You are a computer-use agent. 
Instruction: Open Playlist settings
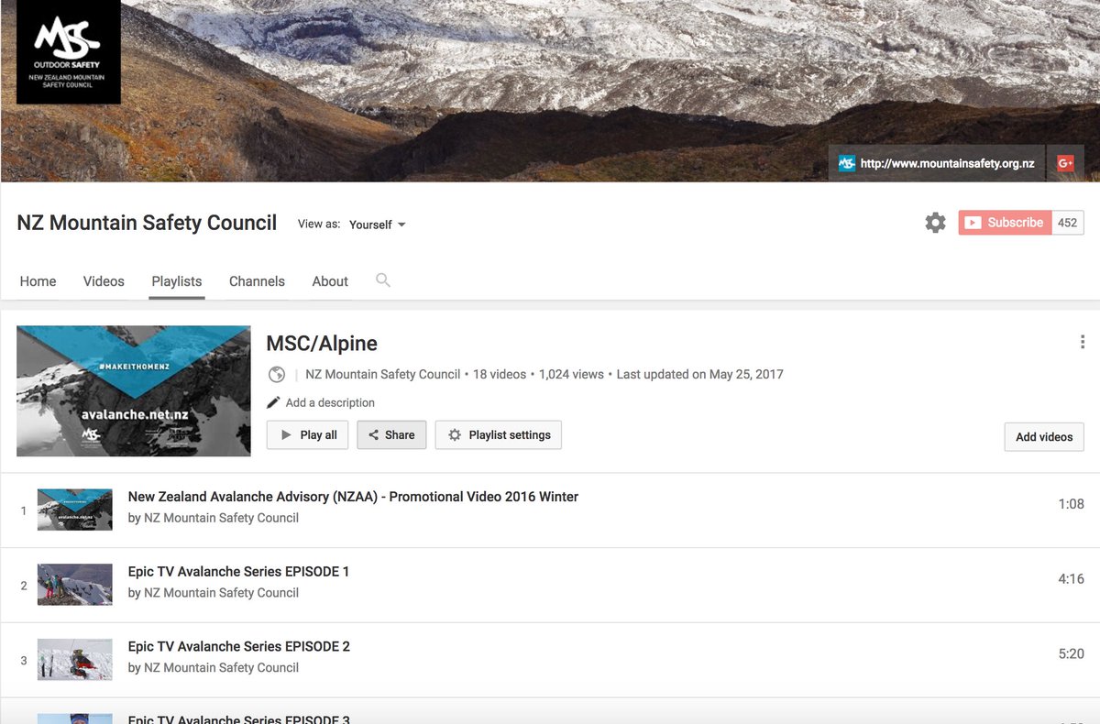pos(498,435)
